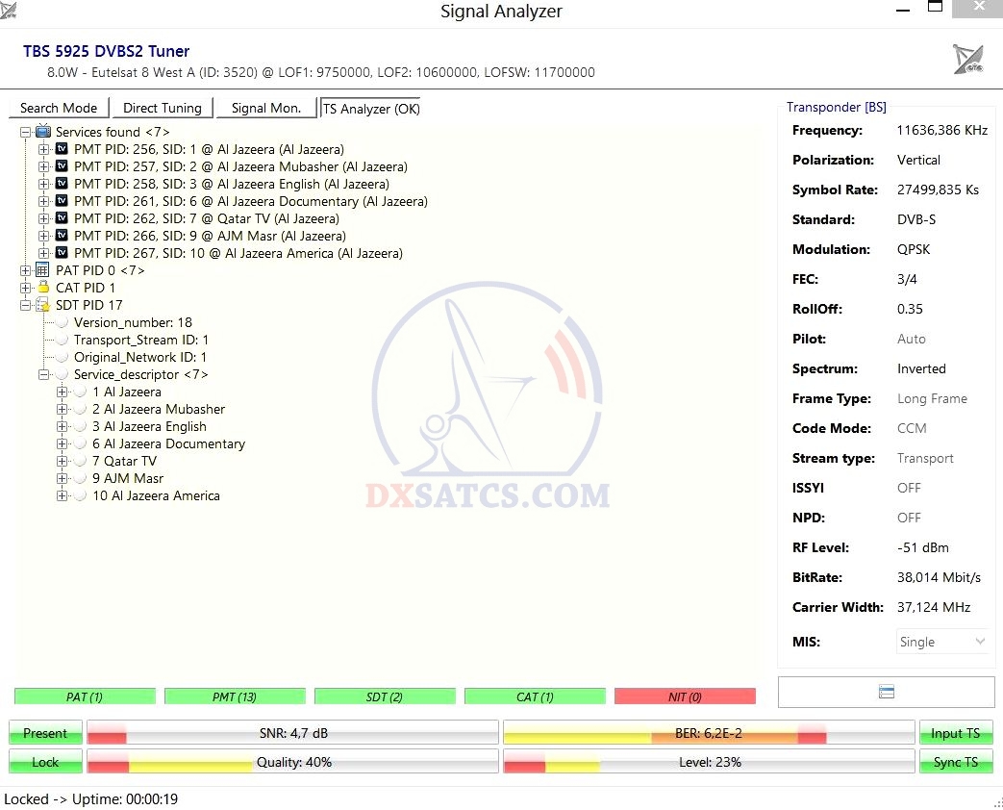
Task: Click the Input TS button
Action: pyautogui.click(x=956, y=733)
